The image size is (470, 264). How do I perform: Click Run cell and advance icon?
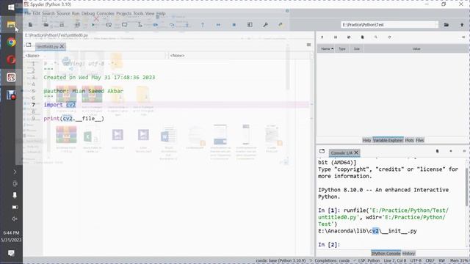click(x=124, y=25)
